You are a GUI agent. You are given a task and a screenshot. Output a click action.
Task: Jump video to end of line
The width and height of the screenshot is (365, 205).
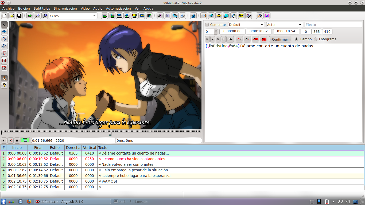click(112, 16)
